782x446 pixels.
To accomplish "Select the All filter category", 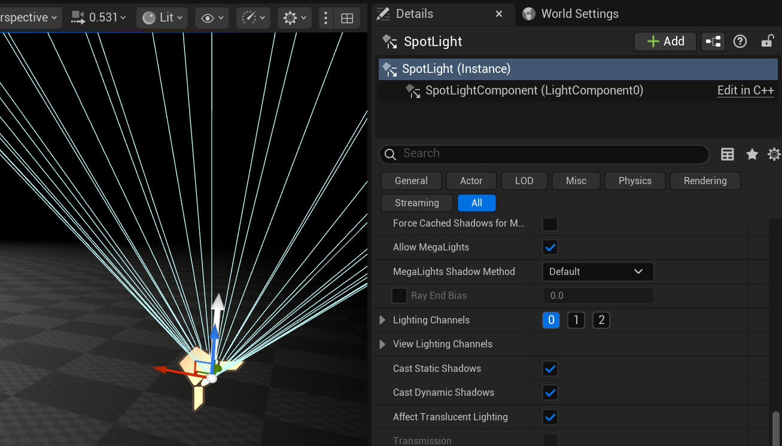I will (477, 203).
